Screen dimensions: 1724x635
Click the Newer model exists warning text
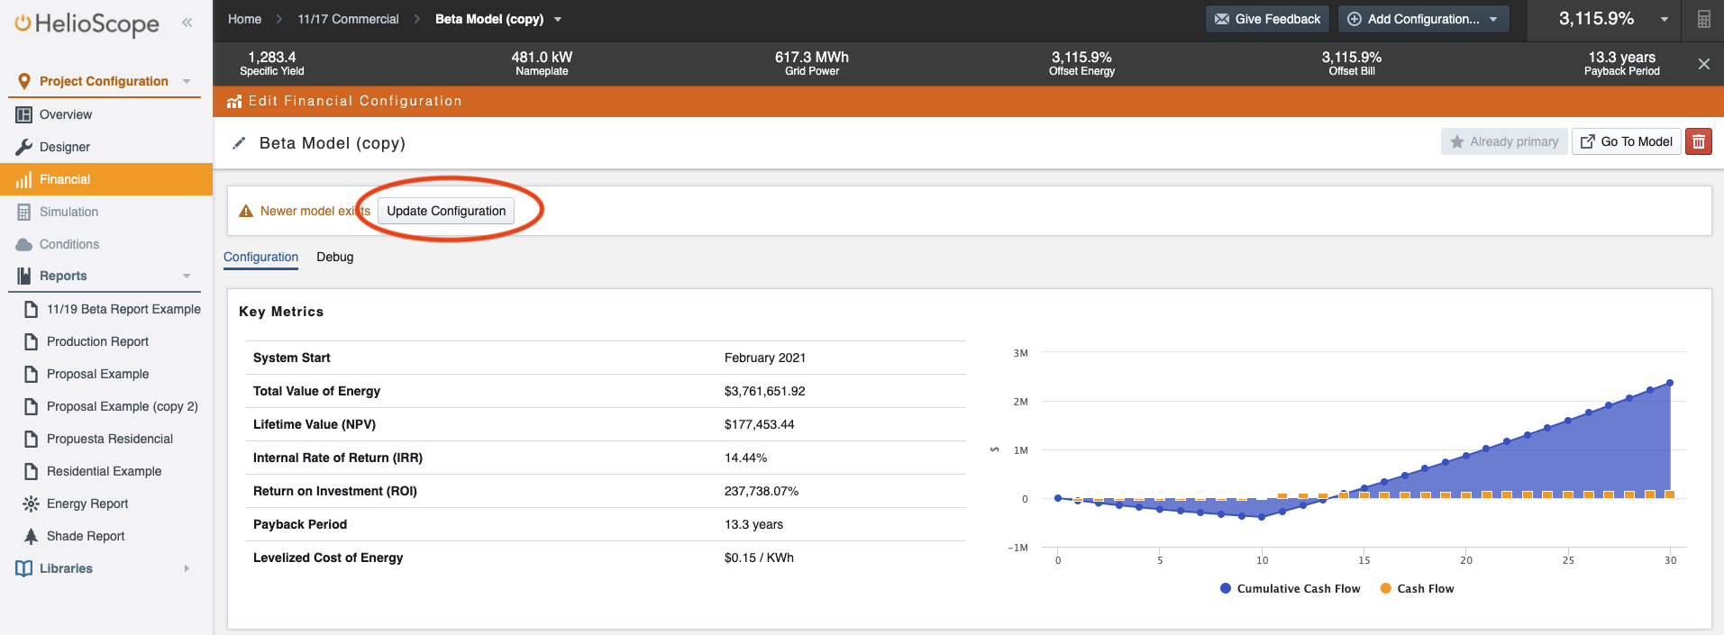(x=315, y=211)
